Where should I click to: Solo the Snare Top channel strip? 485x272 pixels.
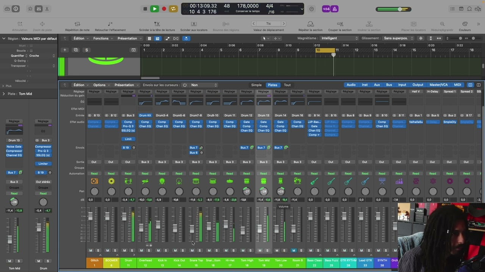click(200, 250)
